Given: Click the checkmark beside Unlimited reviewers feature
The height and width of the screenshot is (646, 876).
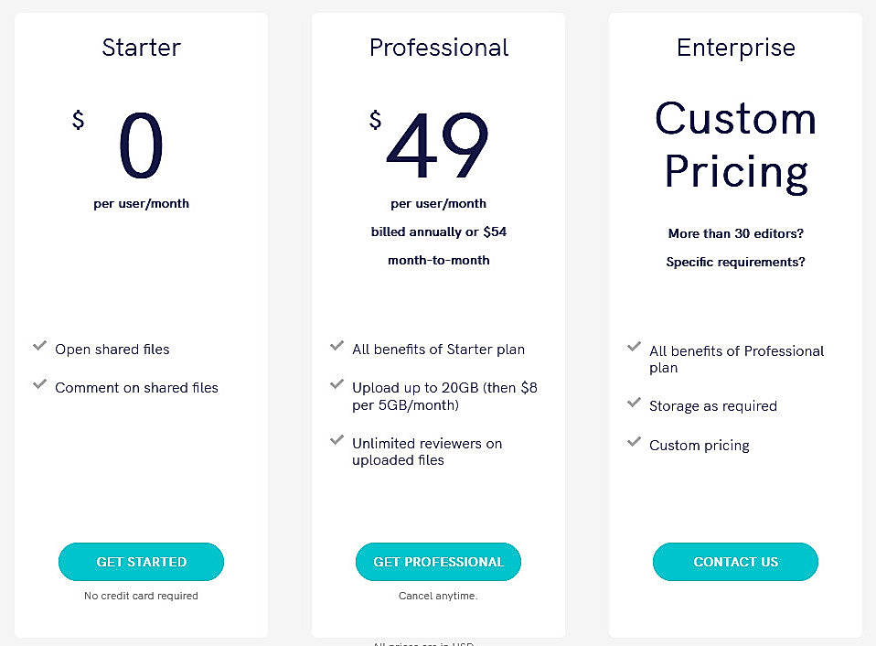Looking at the screenshot, I should (337, 440).
